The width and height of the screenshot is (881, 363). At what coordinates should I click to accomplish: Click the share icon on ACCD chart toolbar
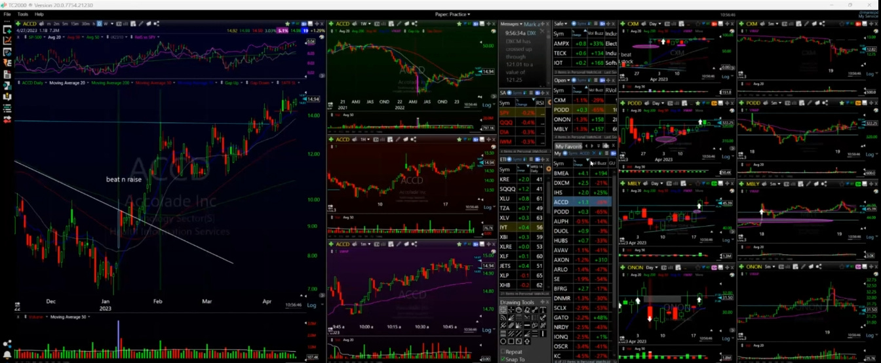[157, 24]
